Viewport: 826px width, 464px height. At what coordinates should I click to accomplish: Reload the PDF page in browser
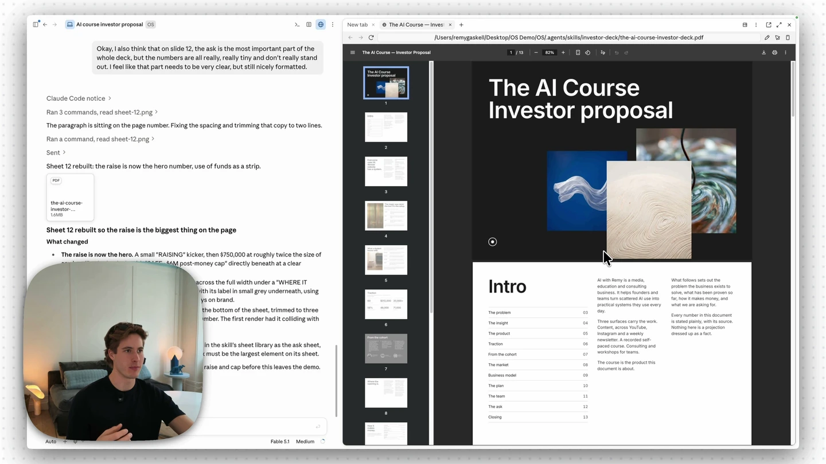tap(371, 38)
